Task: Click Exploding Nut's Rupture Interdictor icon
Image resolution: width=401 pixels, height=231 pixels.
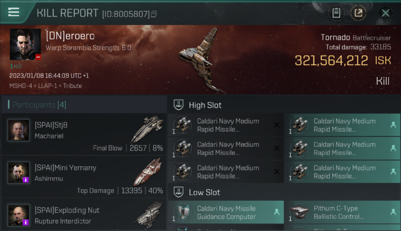Action: (x=149, y=215)
